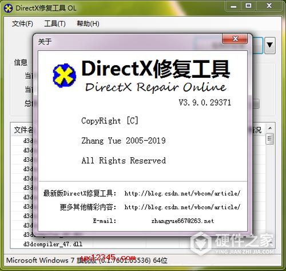Click the file list scroll up arrow
The image size is (286, 271).
pos(270,128)
